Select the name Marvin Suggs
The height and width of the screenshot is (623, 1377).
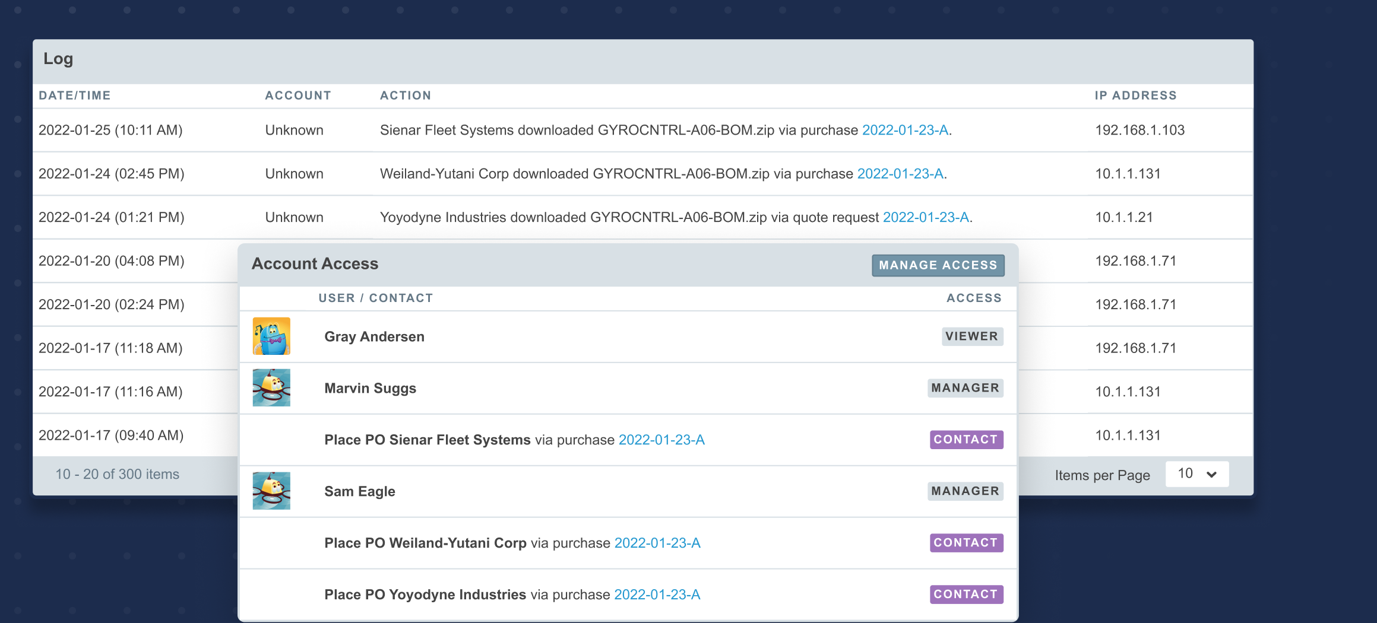tap(370, 388)
